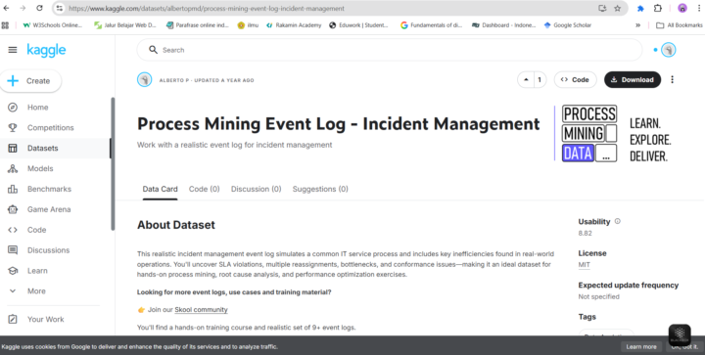Click the MIT license link
Viewport: 705px width, 355px height.
(x=584, y=265)
